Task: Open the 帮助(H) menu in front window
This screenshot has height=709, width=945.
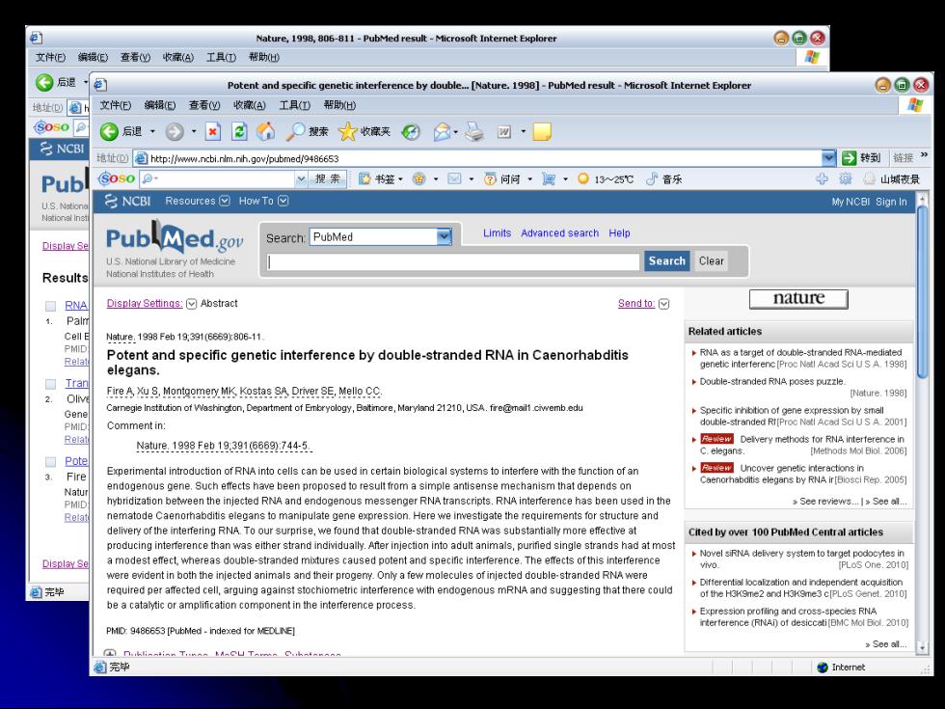Action: coord(339,105)
